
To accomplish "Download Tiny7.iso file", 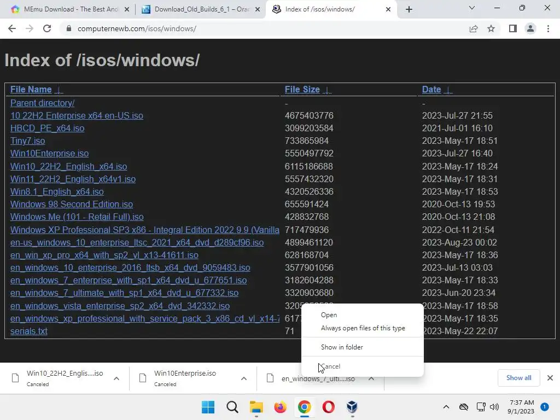I will [27, 141].
